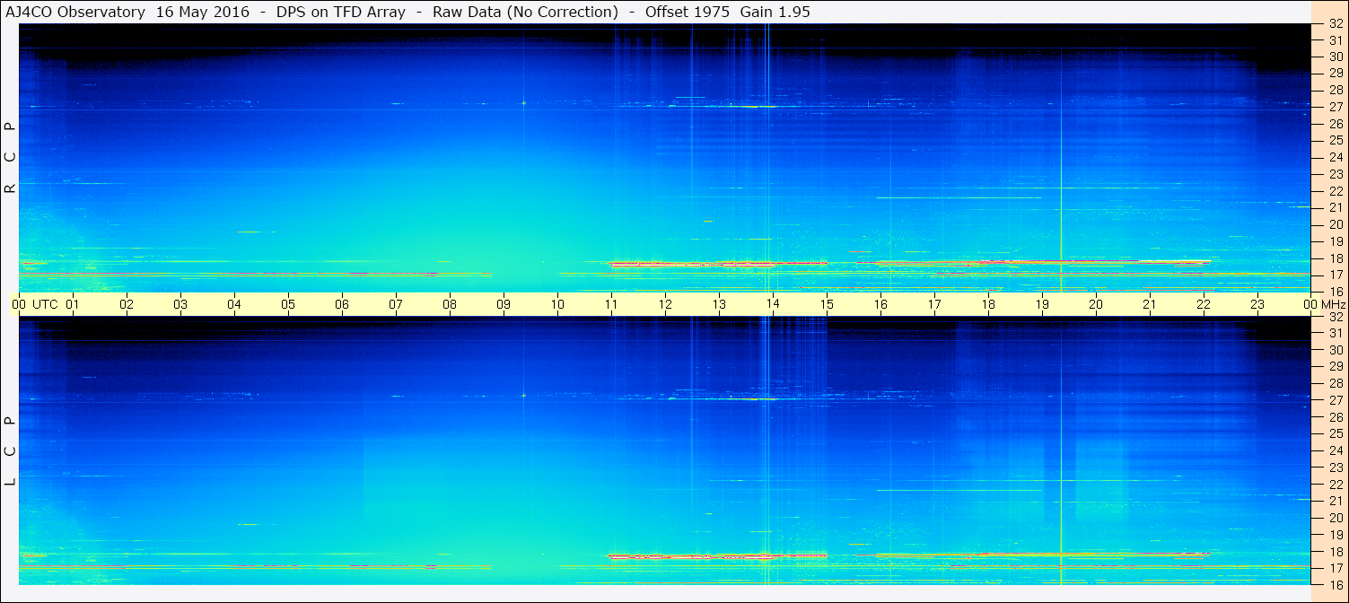Select the 16 MHz label on the LCP scale
Viewport: 1349px width, 603px height.
click(1335, 584)
